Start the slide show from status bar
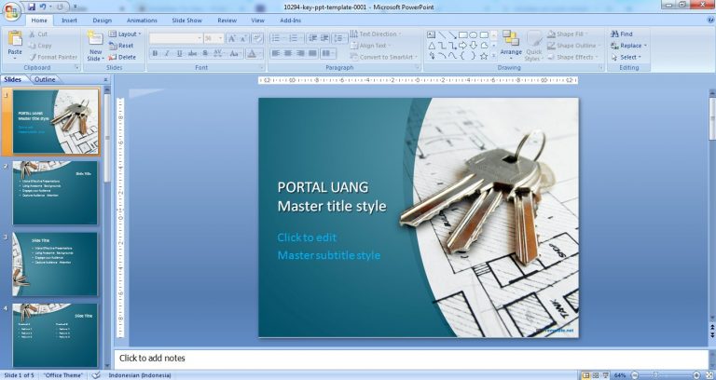The image size is (716, 380). [604, 375]
